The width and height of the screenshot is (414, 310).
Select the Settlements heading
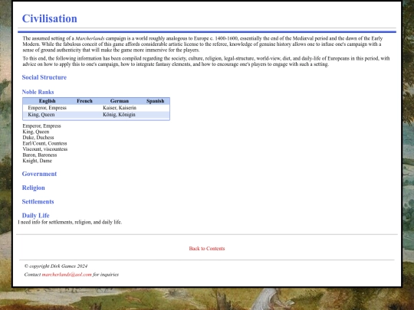pos(38,201)
